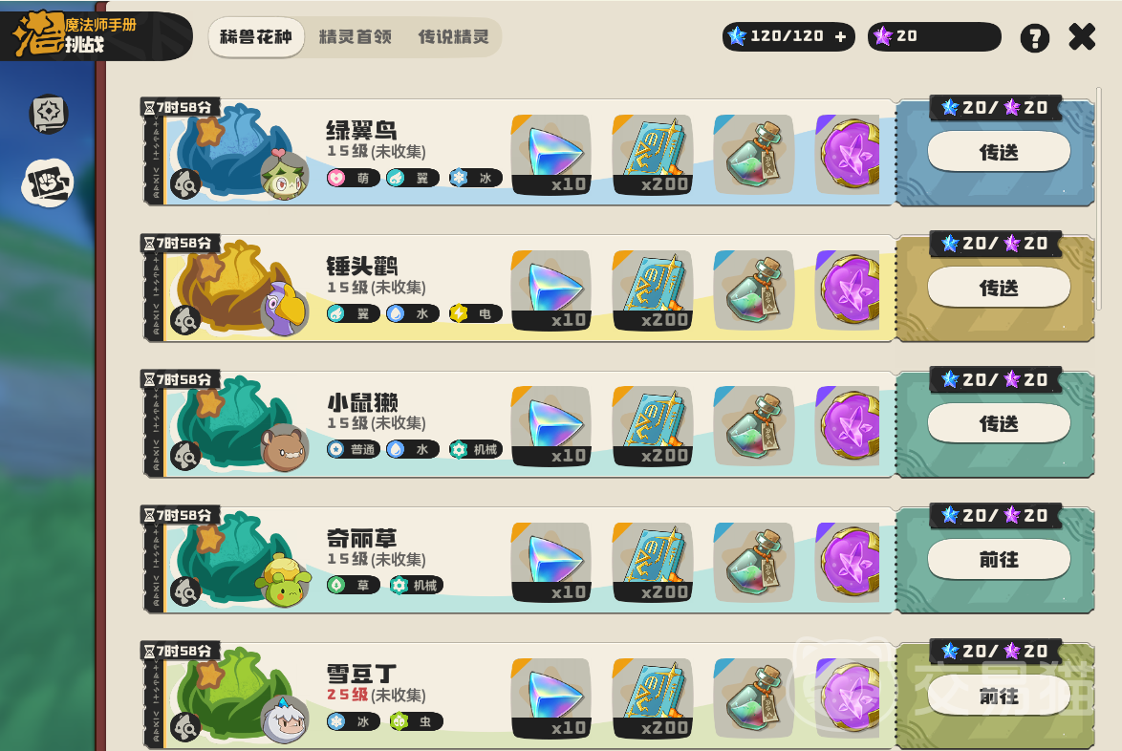The image size is (1122, 751).
Task: Click 传送 button for 锤头鹳
Action: click(x=999, y=288)
